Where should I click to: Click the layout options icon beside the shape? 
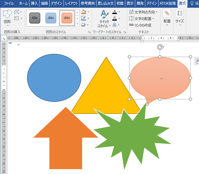pos(197,60)
